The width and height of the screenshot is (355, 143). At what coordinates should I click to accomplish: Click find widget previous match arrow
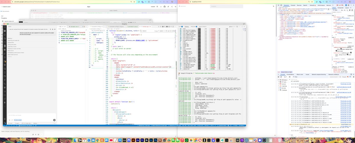click(167, 31)
